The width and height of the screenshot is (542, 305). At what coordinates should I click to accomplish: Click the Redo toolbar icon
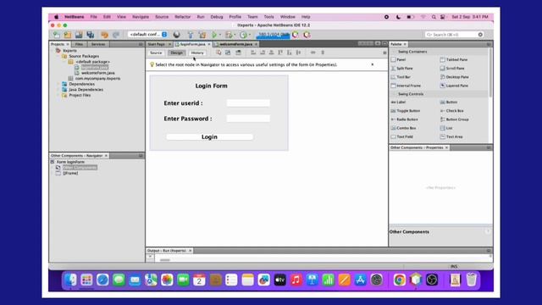(116, 35)
